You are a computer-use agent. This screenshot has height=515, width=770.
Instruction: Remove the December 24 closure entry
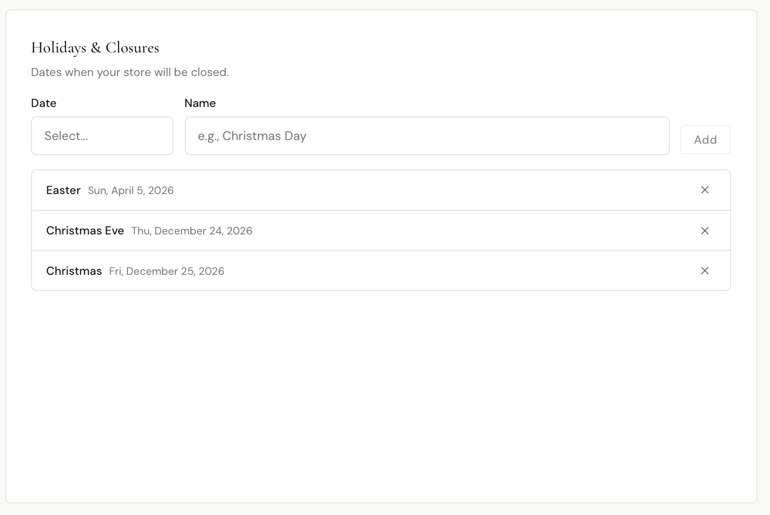tap(705, 231)
